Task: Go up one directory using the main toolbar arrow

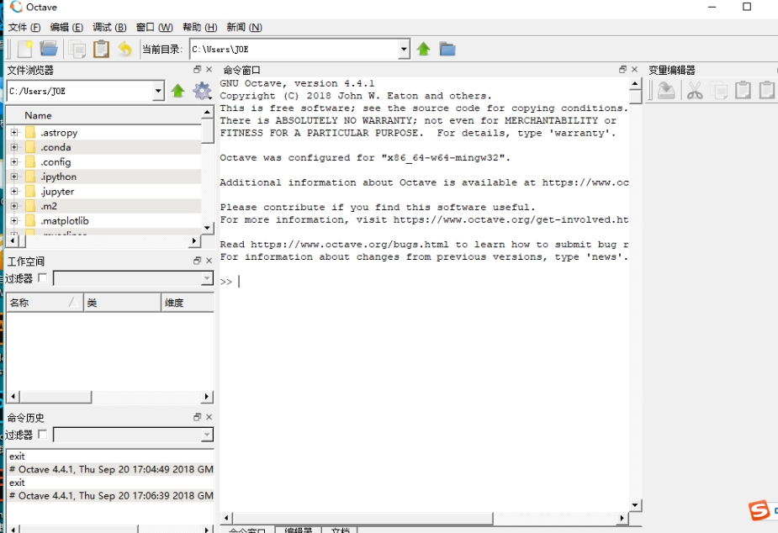Action: pos(423,49)
